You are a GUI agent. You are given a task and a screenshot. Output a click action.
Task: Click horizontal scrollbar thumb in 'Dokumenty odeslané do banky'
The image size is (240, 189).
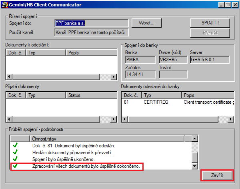(173, 119)
